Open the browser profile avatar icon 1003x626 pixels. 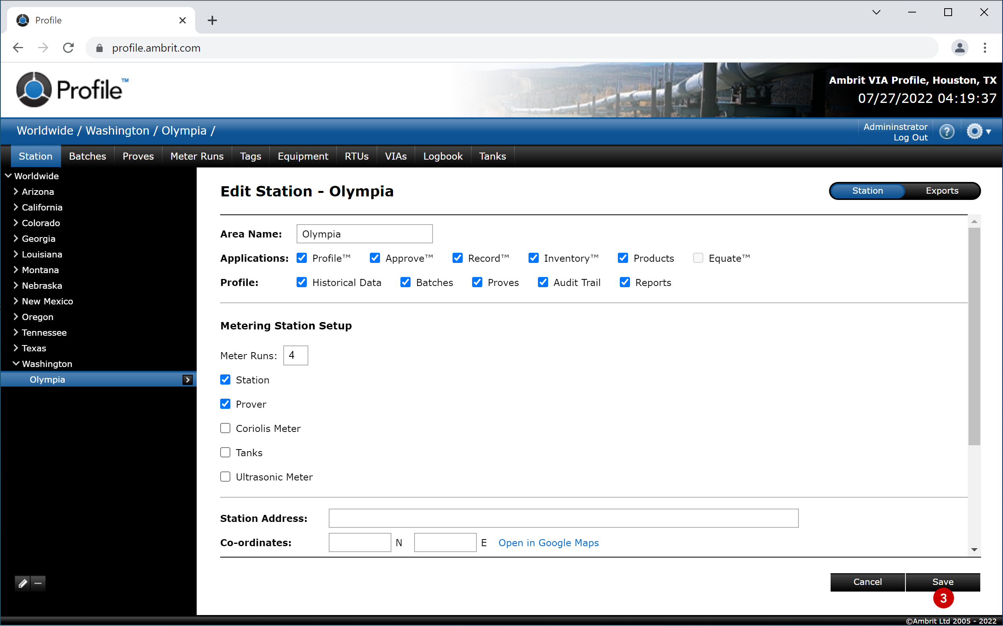coord(959,48)
